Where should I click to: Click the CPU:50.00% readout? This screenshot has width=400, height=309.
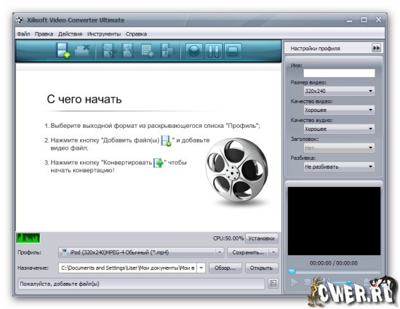click(228, 238)
